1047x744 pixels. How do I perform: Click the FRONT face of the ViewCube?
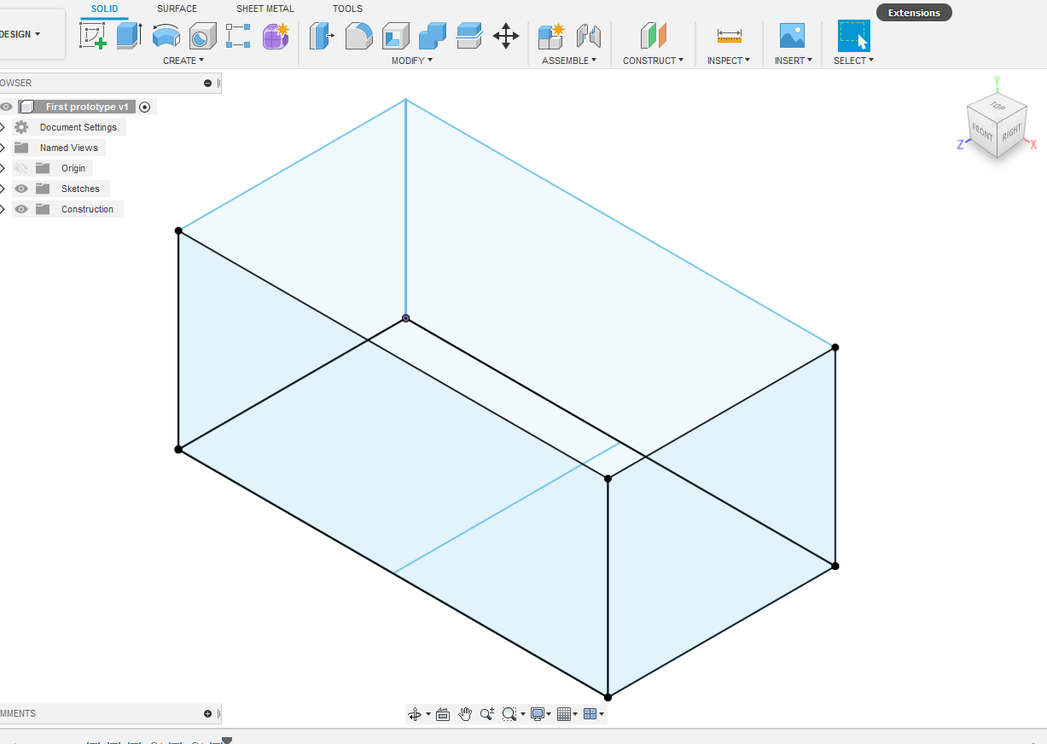983,133
